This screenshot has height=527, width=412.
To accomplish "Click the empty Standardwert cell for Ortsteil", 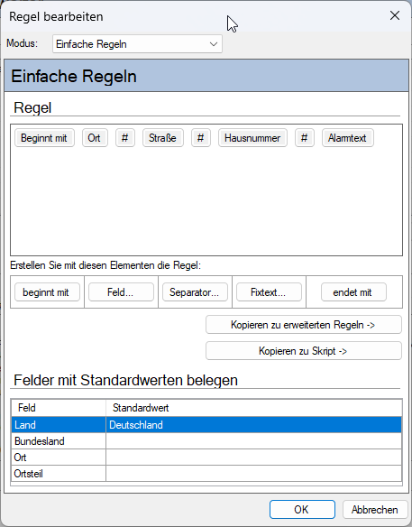I will (x=254, y=474).
